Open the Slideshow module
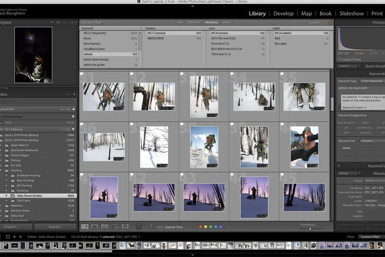385x257 pixels. [x=351, y=13]
